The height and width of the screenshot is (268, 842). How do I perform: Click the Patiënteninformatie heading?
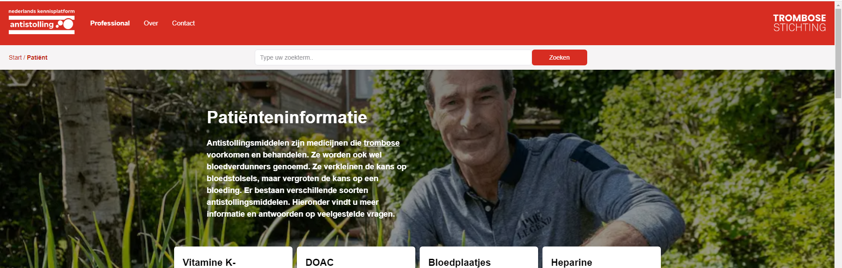(287, 118)
